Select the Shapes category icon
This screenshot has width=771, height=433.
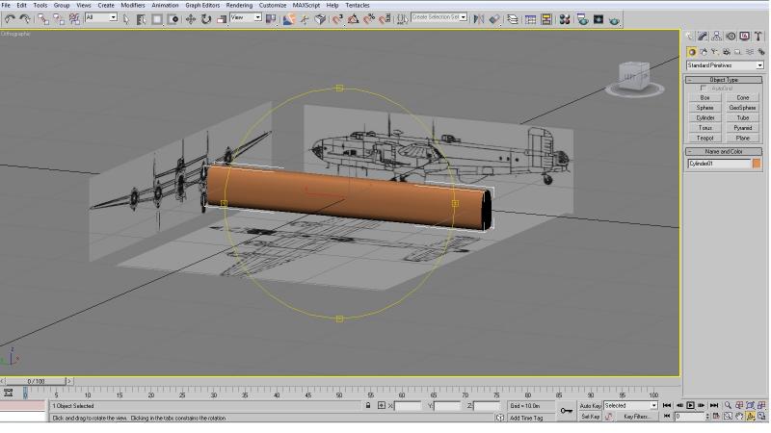[704, 52]
